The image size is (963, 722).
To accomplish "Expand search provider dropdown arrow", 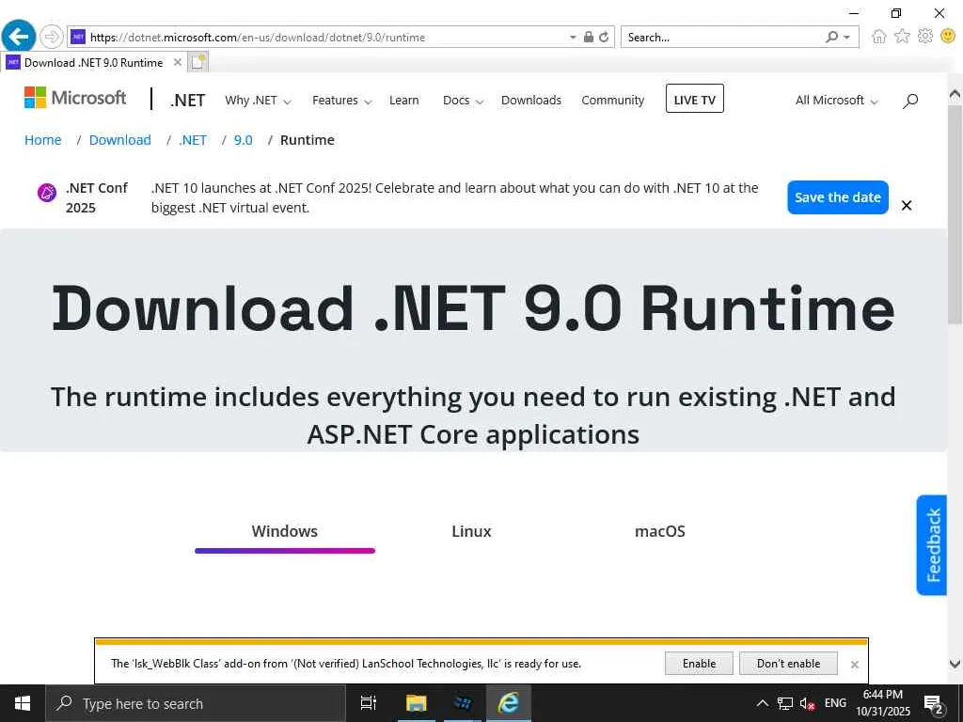I will click(847, 38).
